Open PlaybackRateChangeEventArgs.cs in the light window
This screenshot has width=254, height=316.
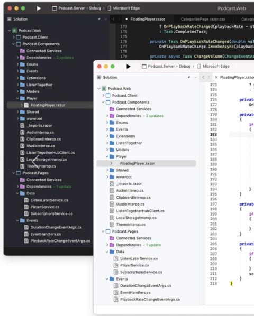[x=150, y=299]
